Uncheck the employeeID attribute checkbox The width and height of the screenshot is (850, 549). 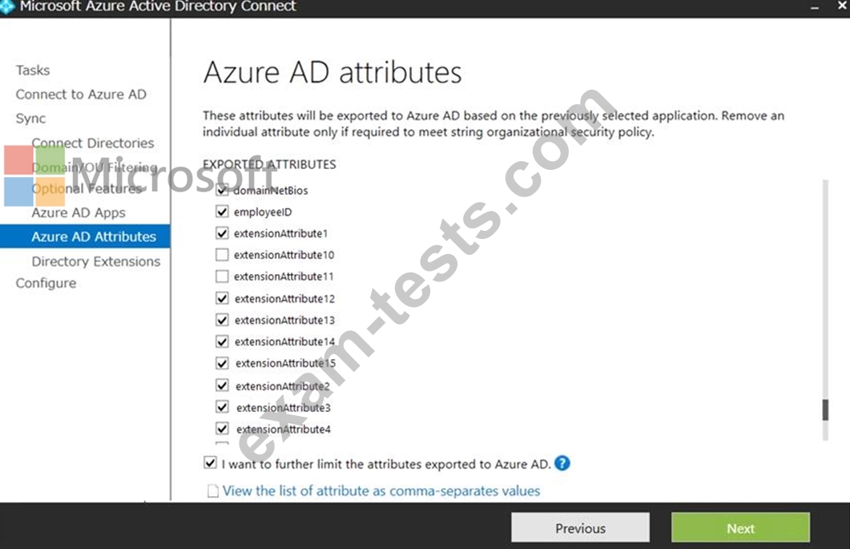tap(222, 212)
